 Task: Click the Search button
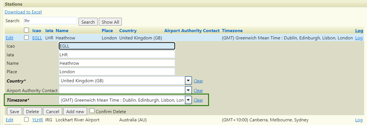click(88, 22)
